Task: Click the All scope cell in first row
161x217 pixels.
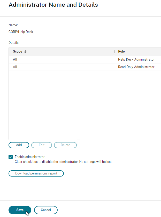Action: click(x=15, y=60)
